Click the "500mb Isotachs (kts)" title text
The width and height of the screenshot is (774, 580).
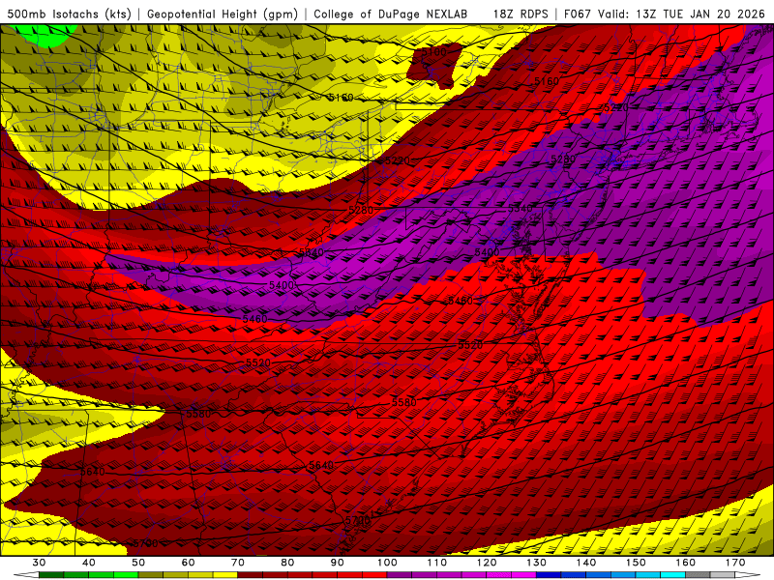coord(70,14)
